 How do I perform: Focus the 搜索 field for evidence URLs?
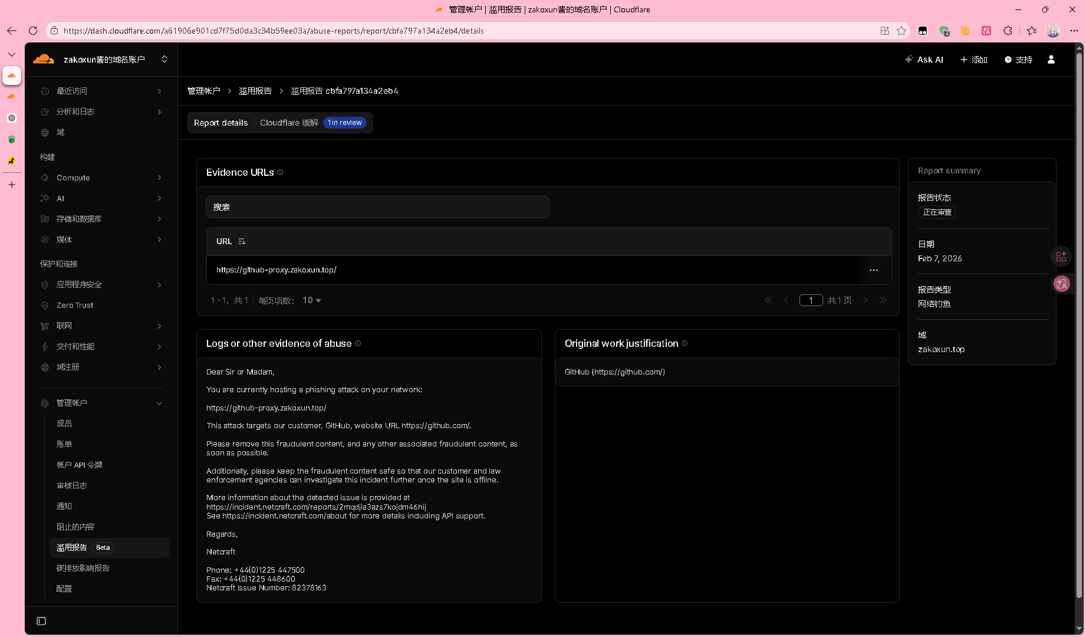point(378,207)
